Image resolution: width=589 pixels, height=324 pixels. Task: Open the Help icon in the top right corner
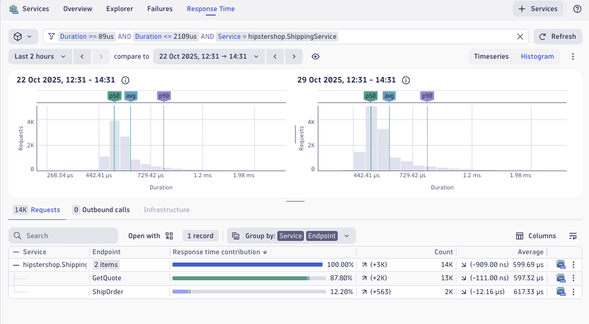(x=578, y=8)
